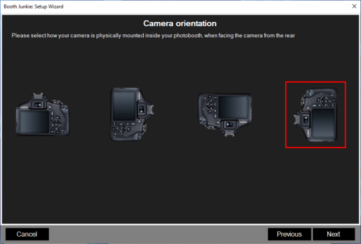Go back with the Previous button
Image resolution: width=361 pixels, height=244 pixels.
(289, 234)
